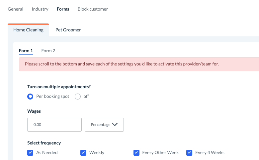Open the Form 1 sub-tab
Image resolution: width=259 pixels, height=160 pixels.
(x=26, y=51)
